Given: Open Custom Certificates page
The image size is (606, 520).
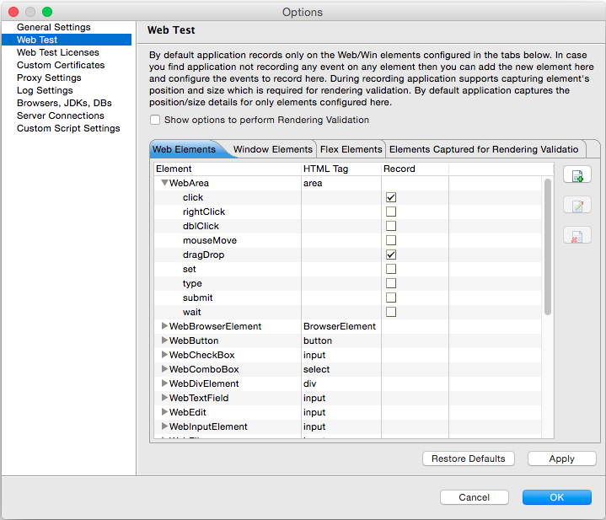Looking at the screenshot, I should click(61, 65).
